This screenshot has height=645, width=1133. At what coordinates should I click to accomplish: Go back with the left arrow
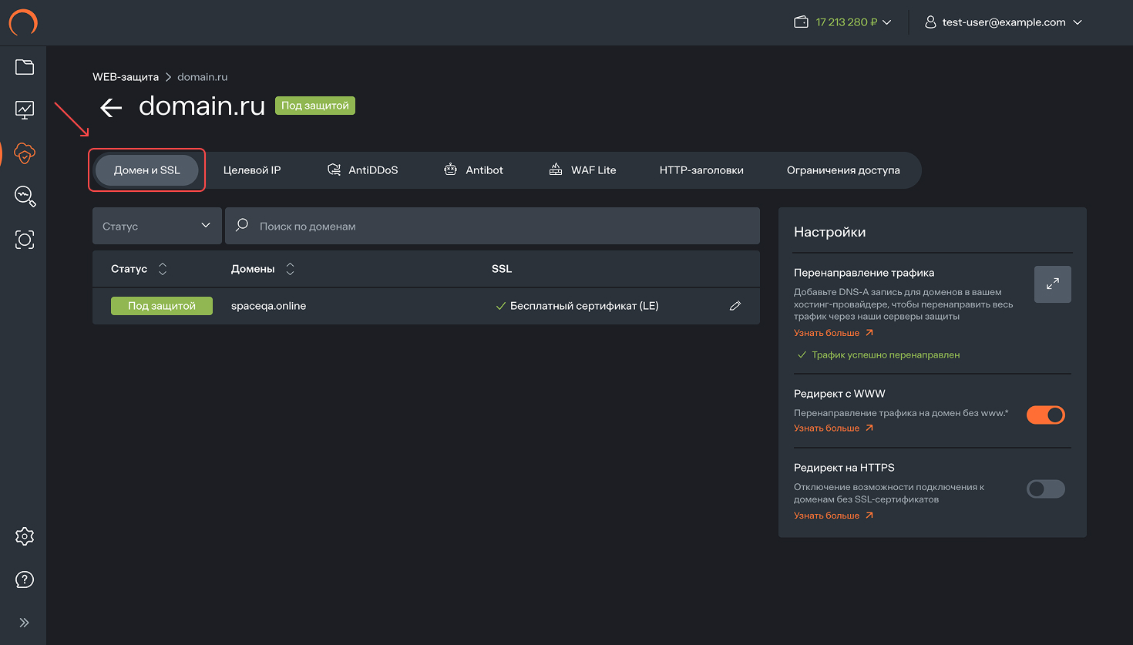[112, 108]
